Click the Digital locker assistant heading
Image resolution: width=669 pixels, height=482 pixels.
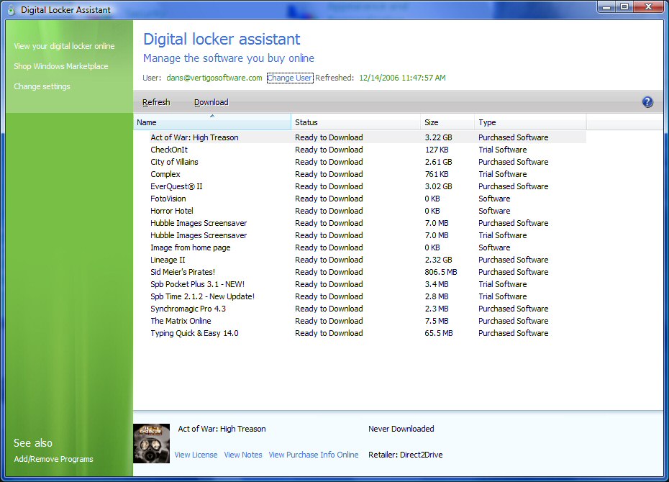(x=222, y=40)
